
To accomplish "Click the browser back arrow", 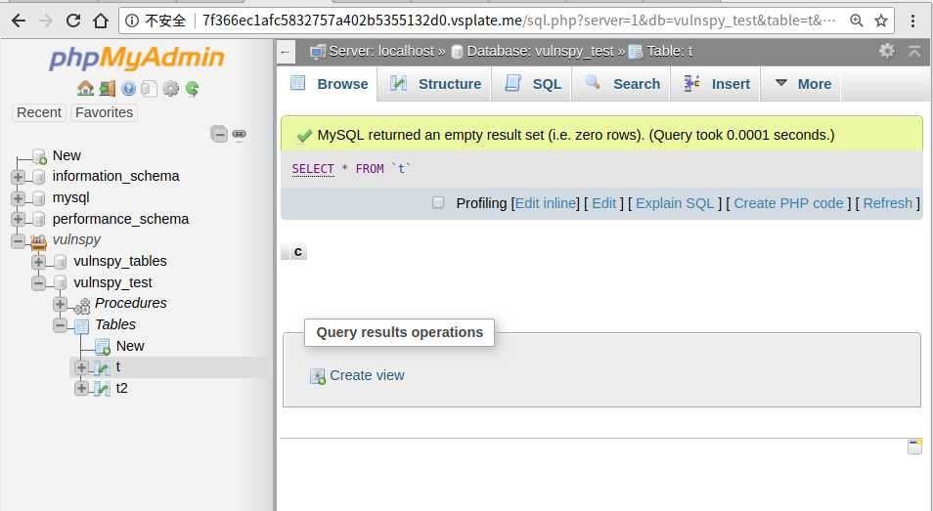I will (19, 21).
